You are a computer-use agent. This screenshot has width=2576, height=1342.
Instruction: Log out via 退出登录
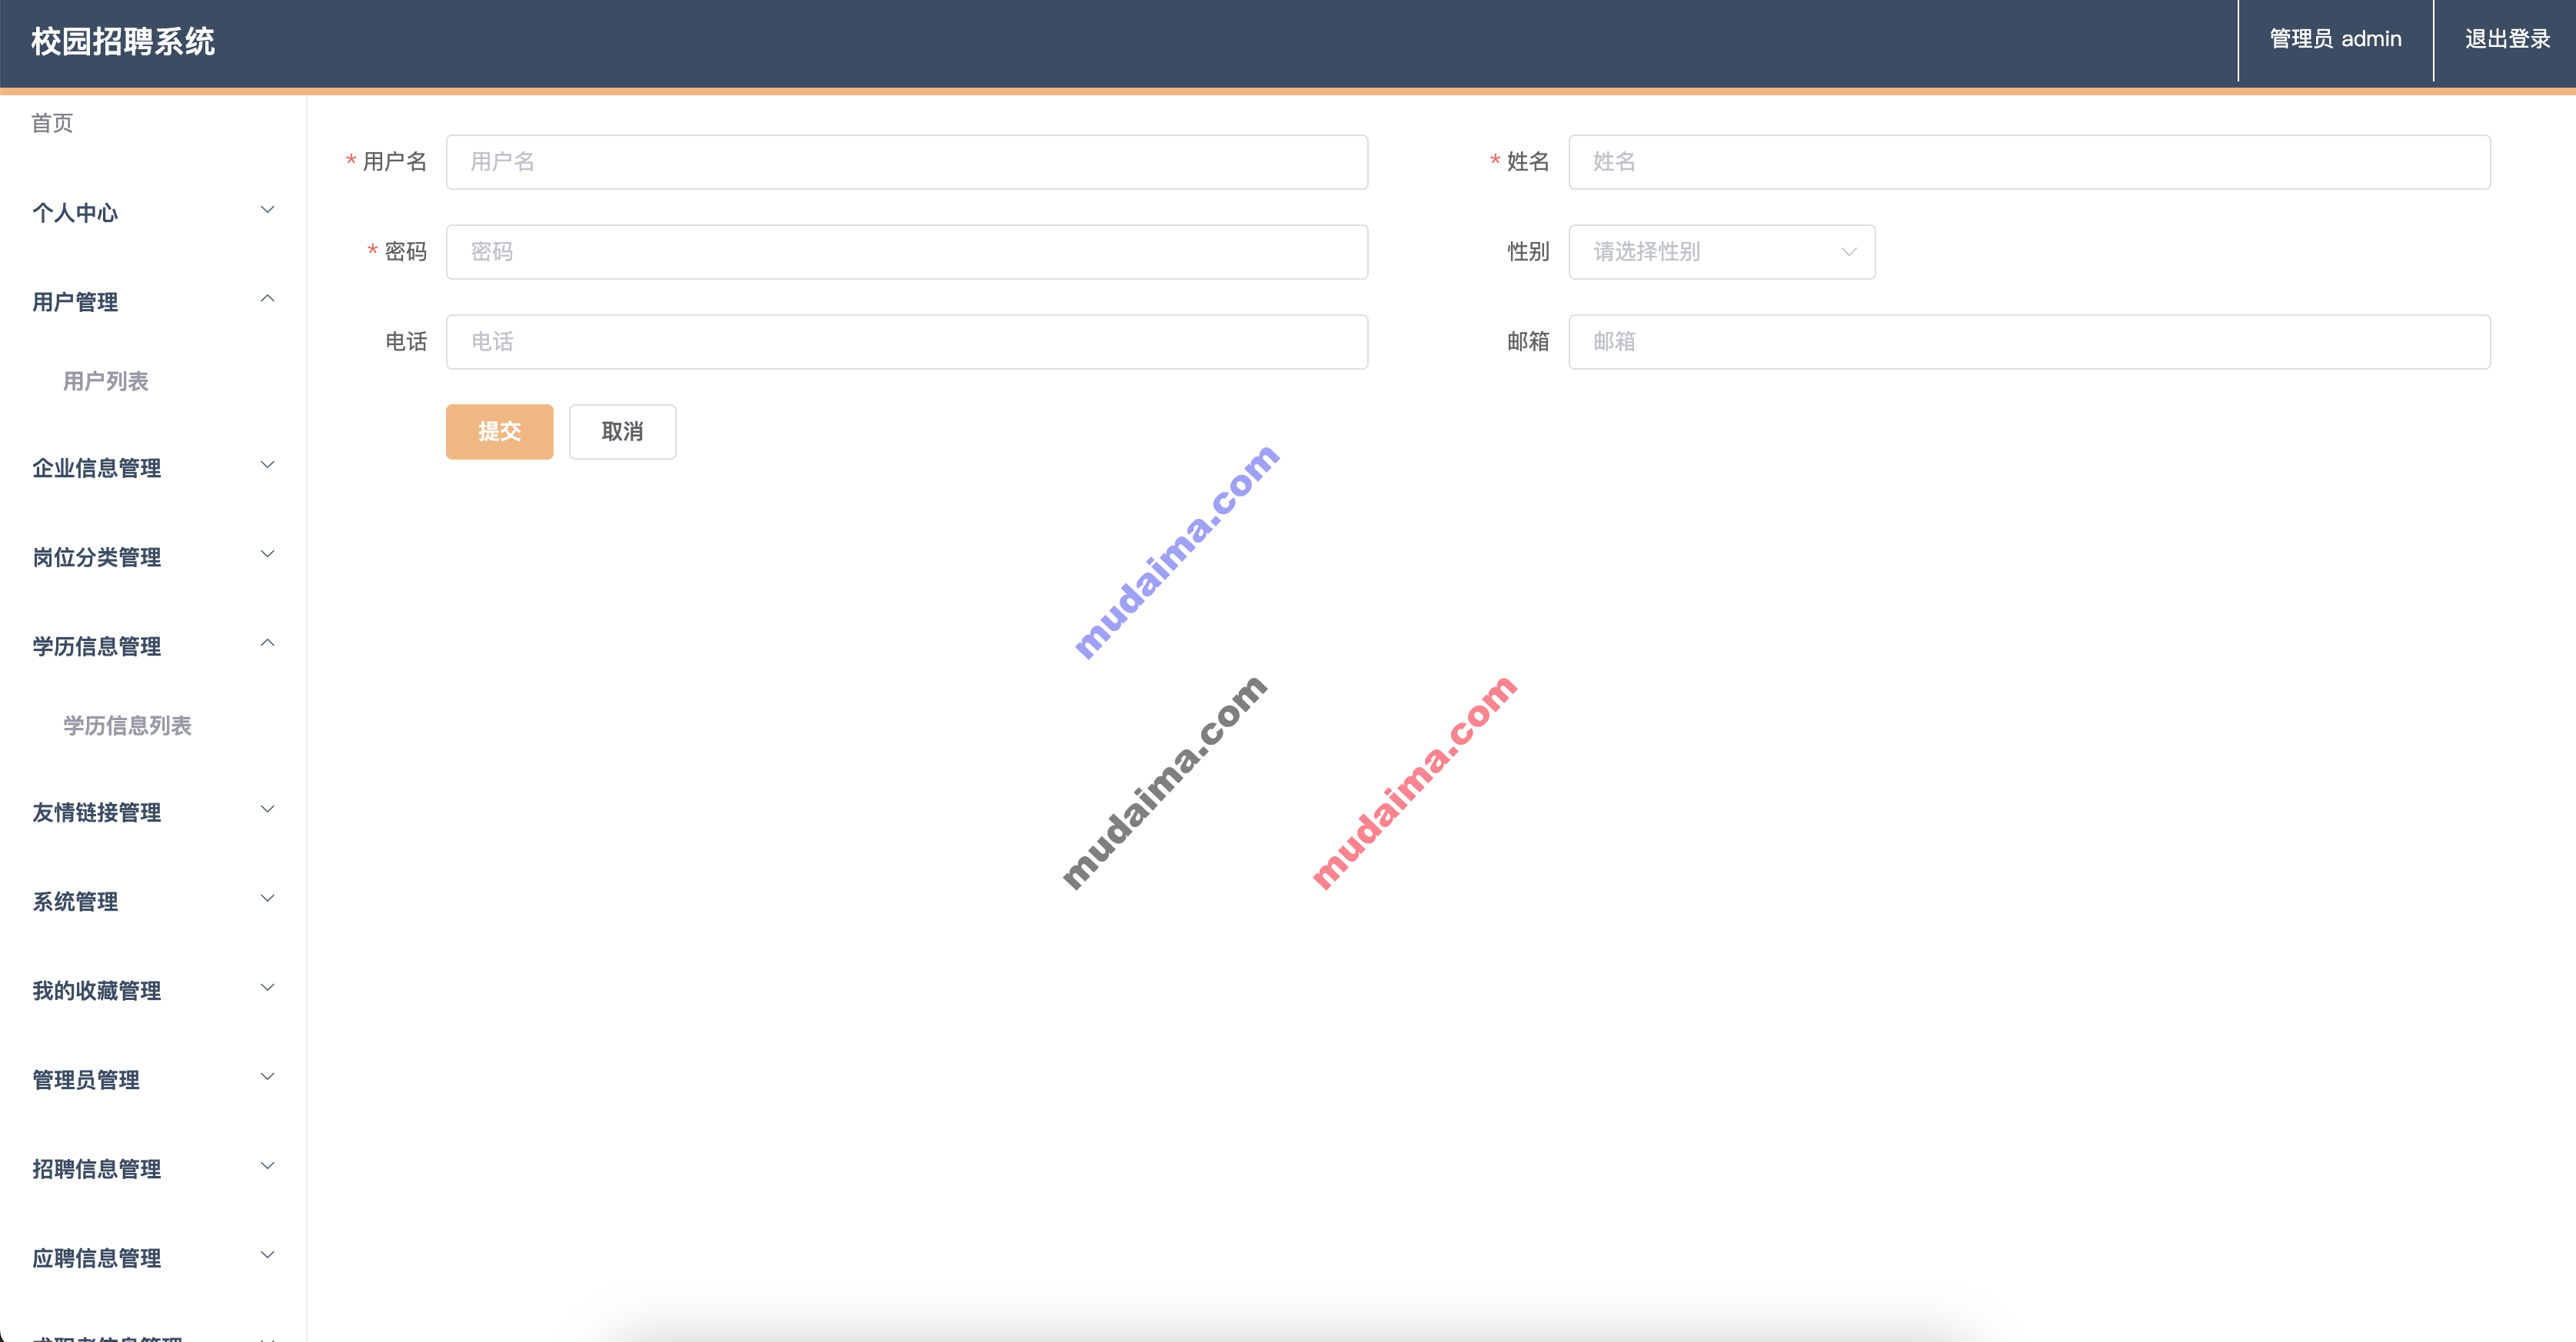click(2507, 39)
